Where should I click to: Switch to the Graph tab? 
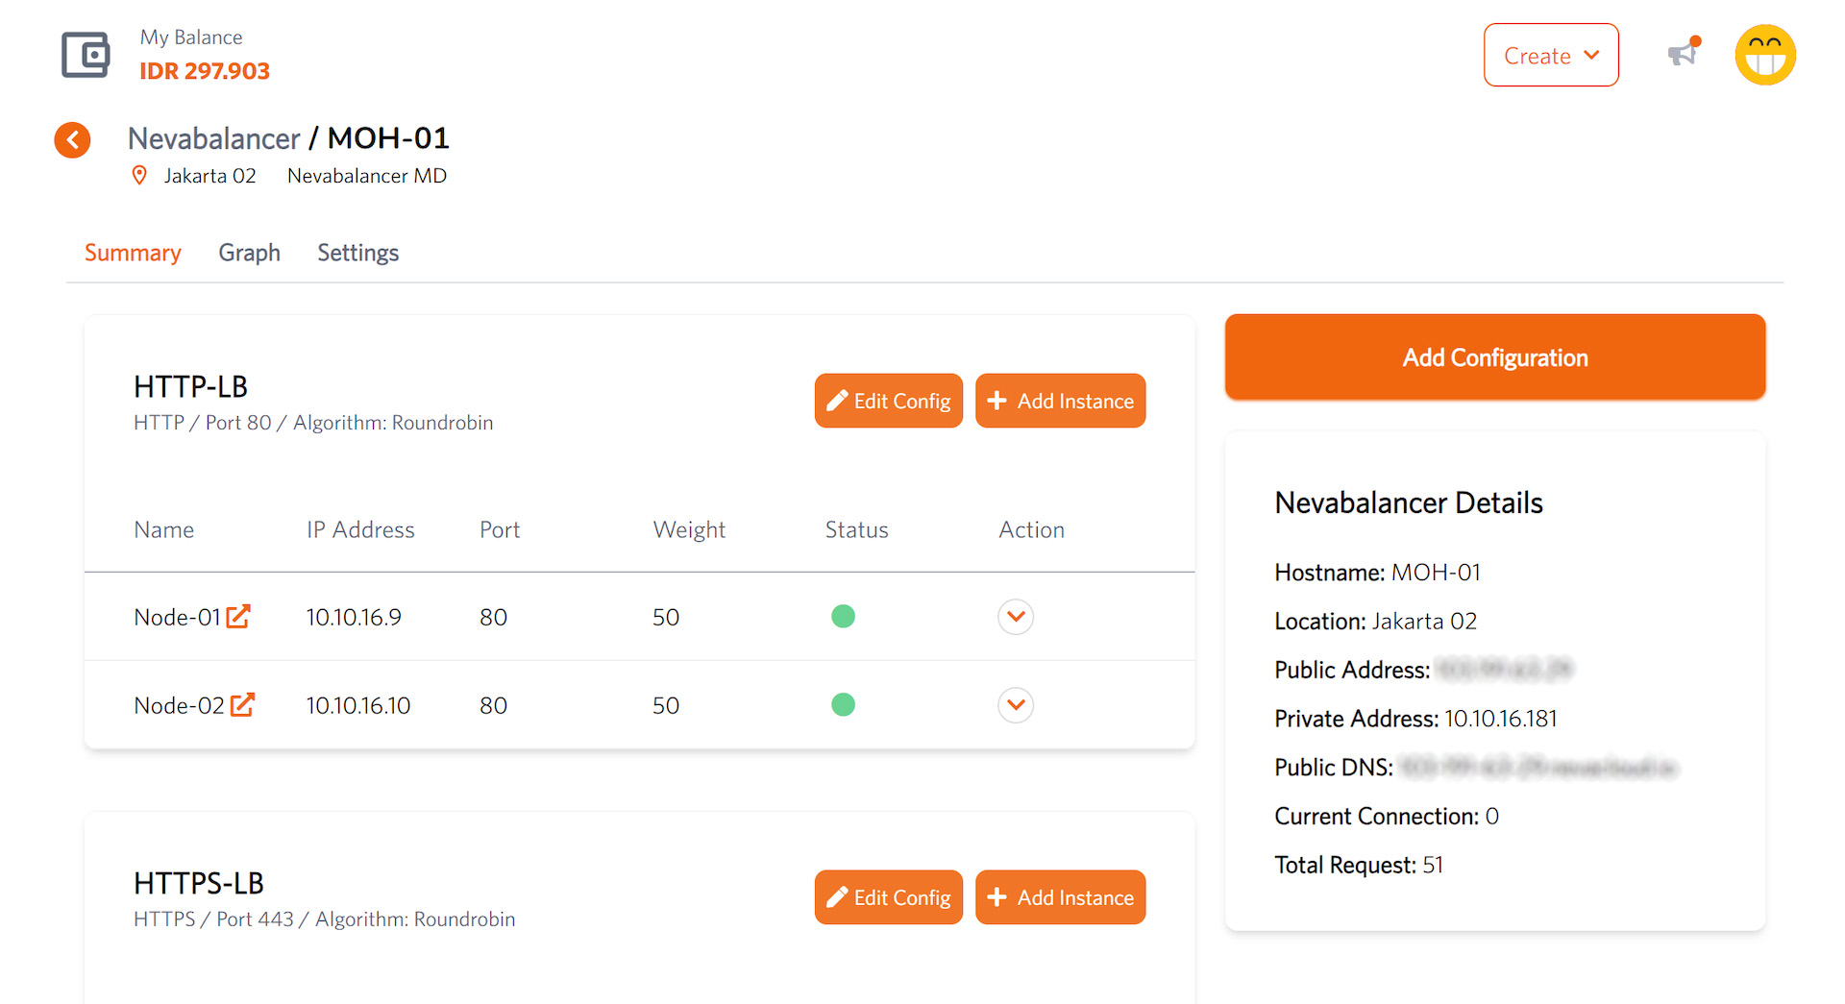[249, 253]
